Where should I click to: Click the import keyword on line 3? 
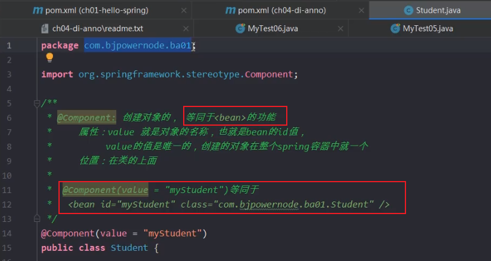coord(57,75)
